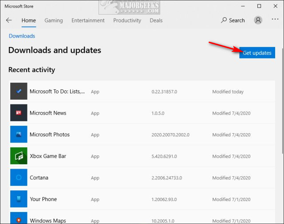
Task: Switch to the Gaming tab
Action: 54,20
